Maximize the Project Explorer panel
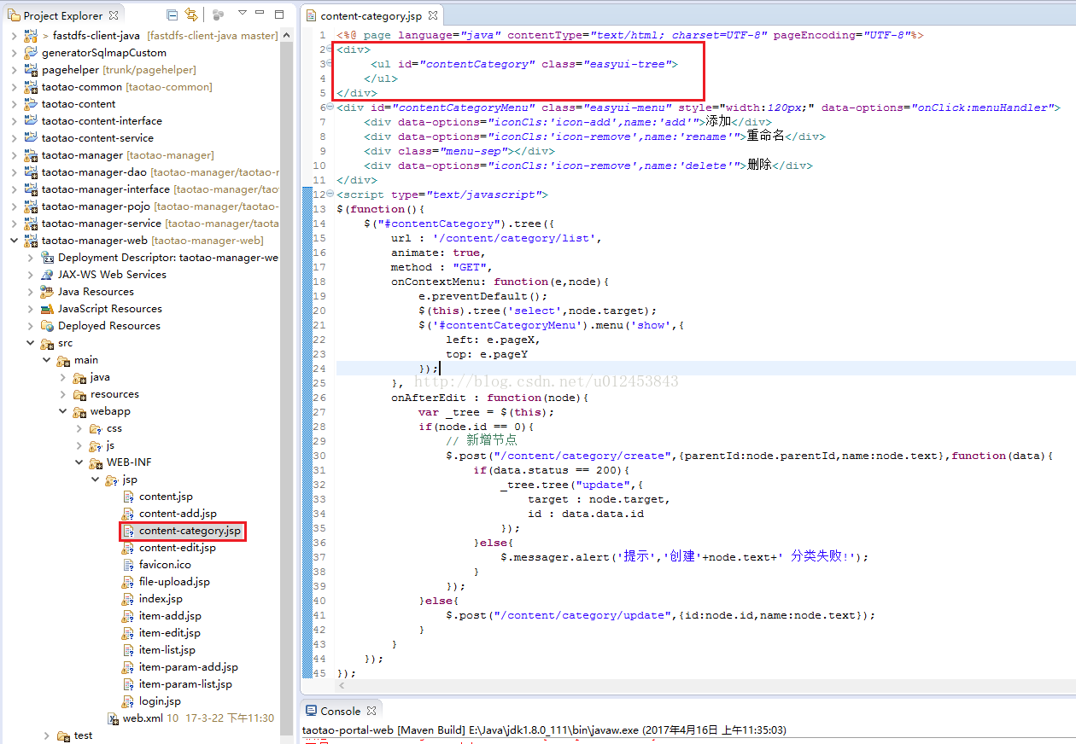The image size is (1076, 744). tap(279, 14)
